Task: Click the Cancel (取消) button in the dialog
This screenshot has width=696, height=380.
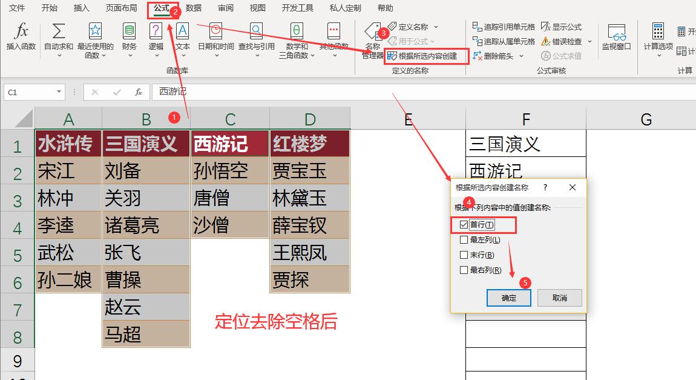Action: coord(560,298)
